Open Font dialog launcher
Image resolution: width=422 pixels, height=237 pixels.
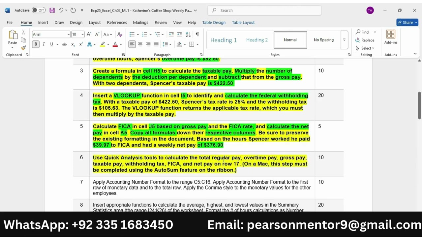[123, 55]
